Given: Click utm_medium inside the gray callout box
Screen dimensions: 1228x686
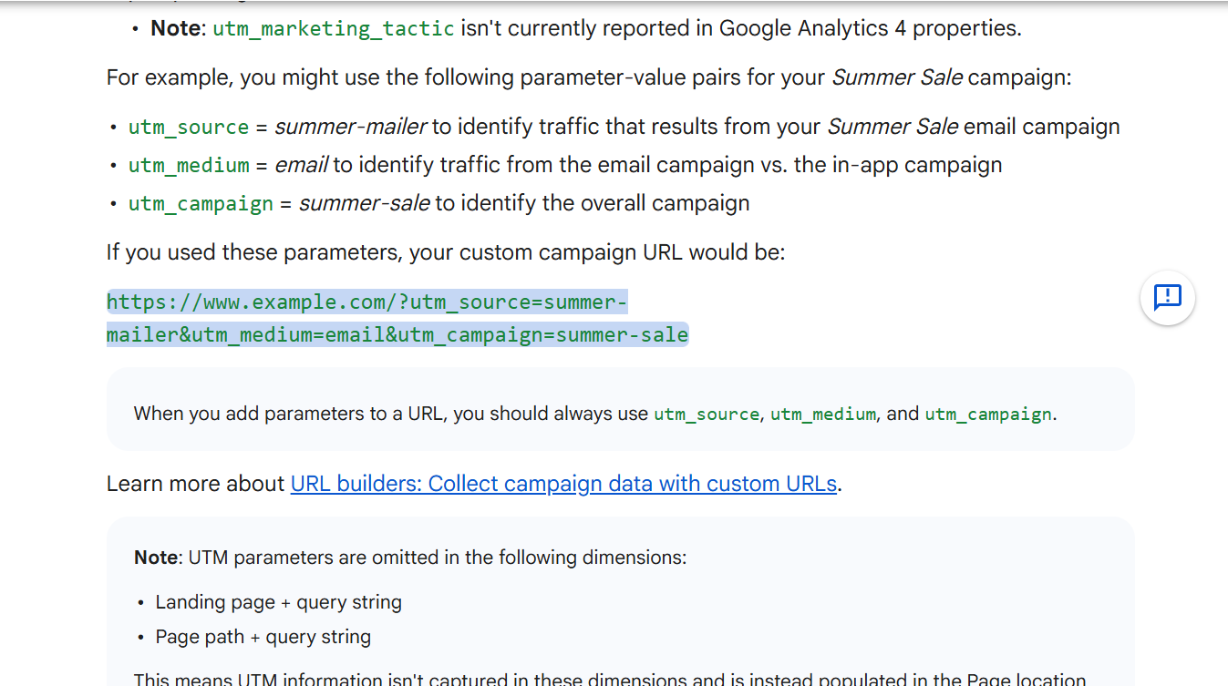Looking at the screenshot, I should tap(822, 414).
